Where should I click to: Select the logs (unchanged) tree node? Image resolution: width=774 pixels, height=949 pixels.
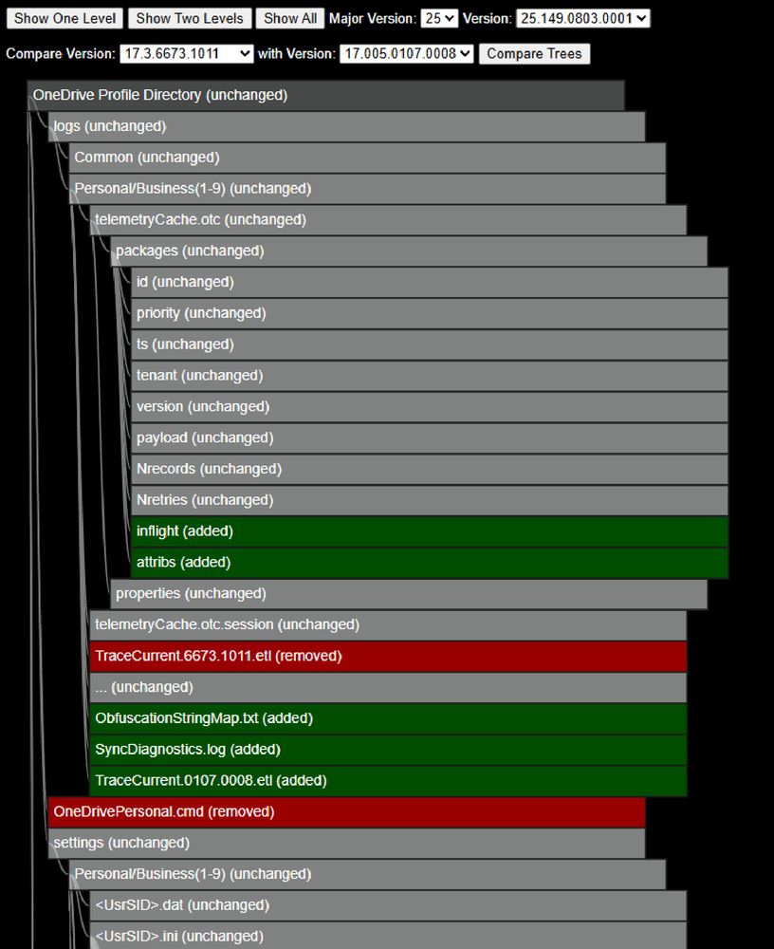[347, 126]
